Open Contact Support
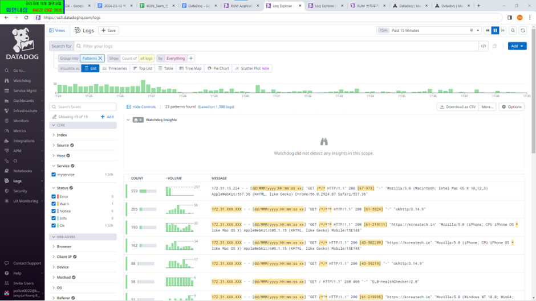 tap(27, 263)
